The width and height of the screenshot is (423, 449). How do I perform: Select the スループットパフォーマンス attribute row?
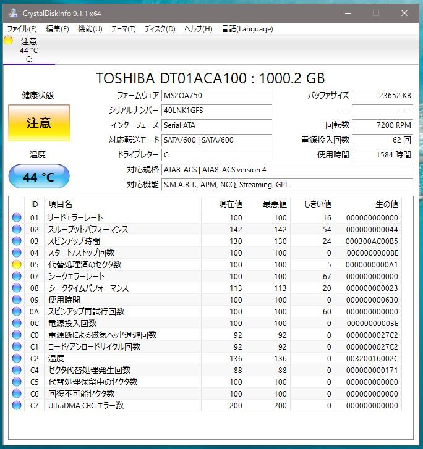coord(205,229)
